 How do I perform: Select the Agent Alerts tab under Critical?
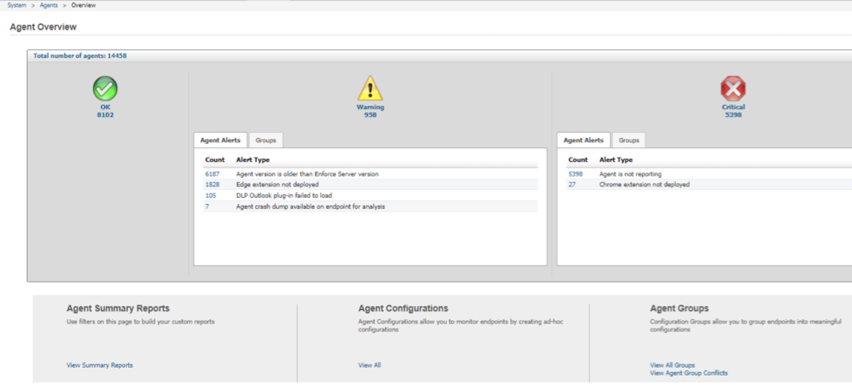(x=583, y=140)
